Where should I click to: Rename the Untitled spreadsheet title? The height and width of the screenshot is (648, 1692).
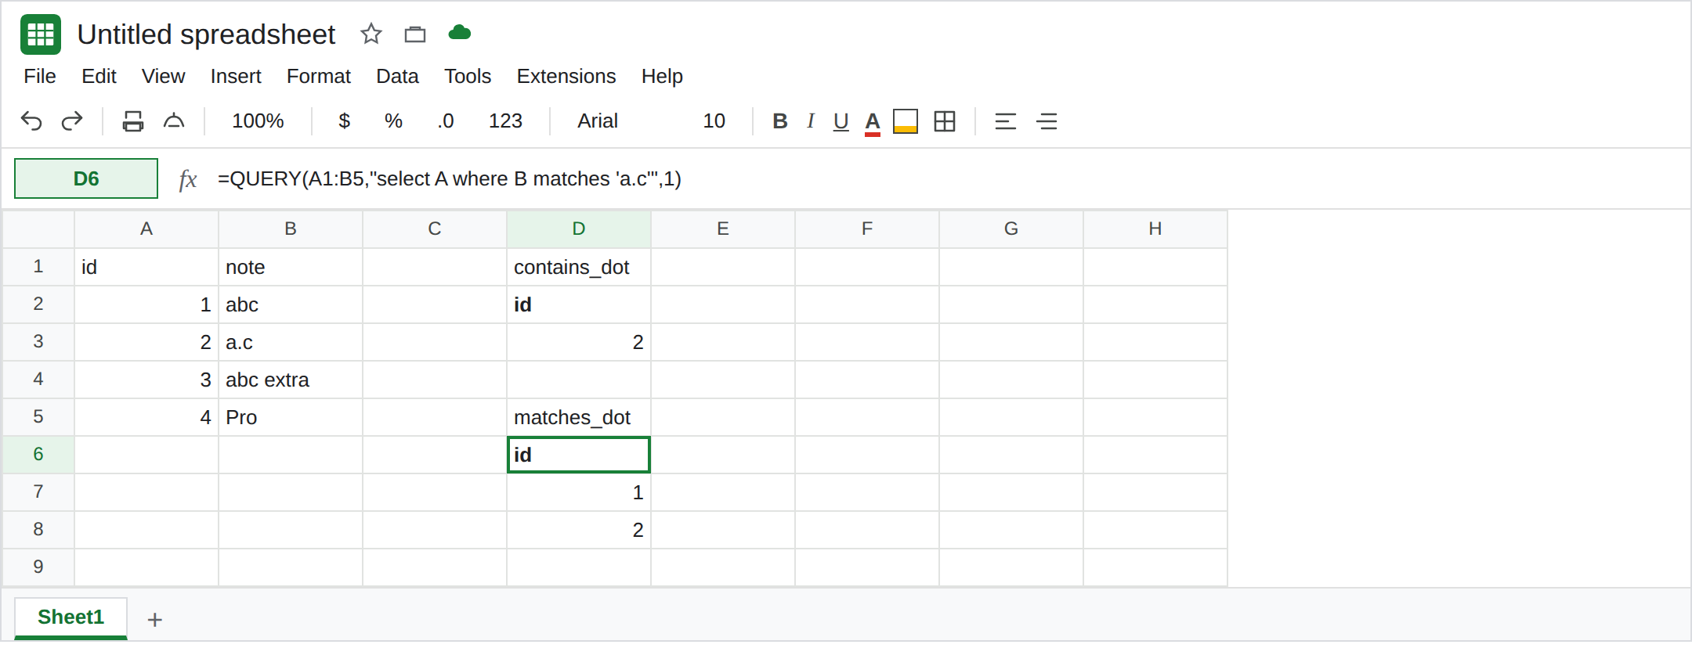tap(206, 34)
